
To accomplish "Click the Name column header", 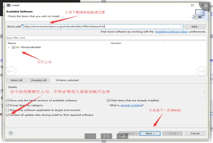I will 12,43.
